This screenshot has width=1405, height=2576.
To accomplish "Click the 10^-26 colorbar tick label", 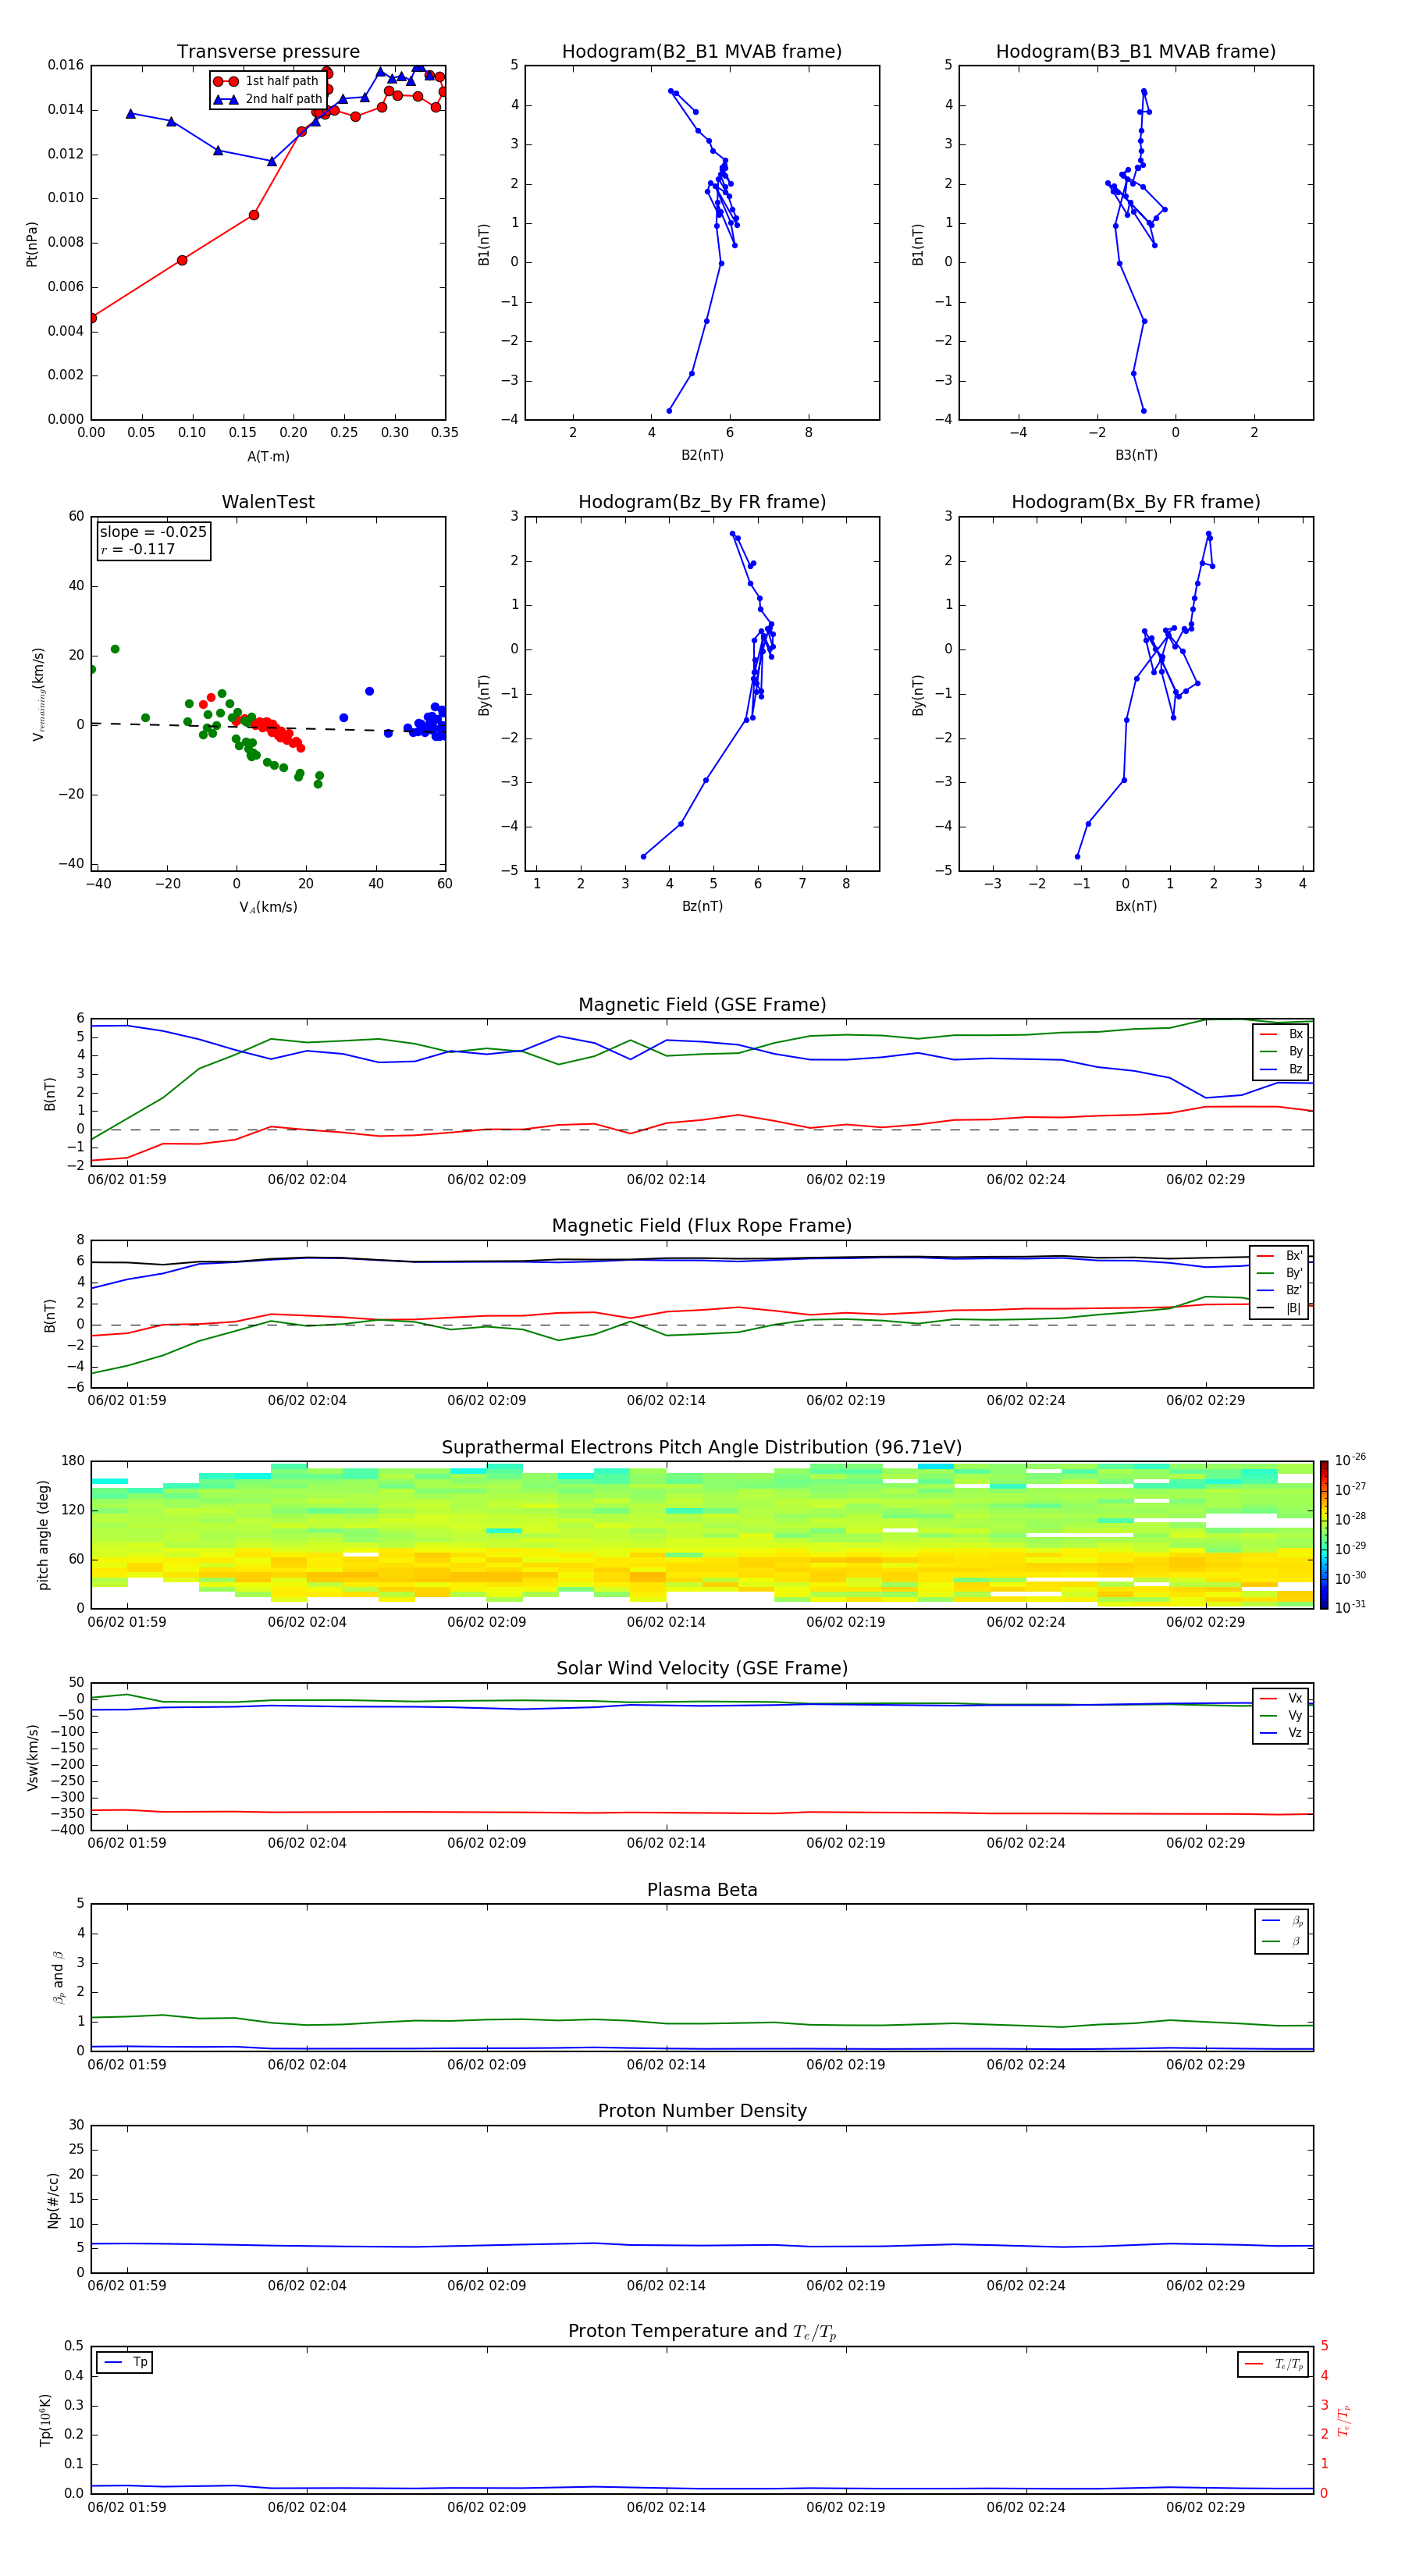I will [x=1350, y=1460].
